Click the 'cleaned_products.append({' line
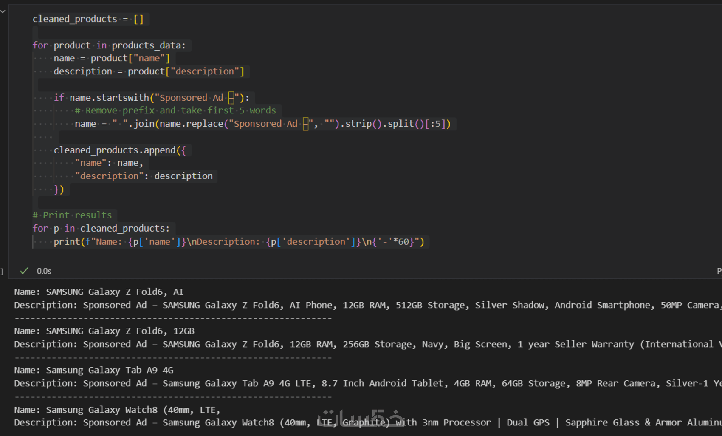722x436 pixels. (120, 150)
